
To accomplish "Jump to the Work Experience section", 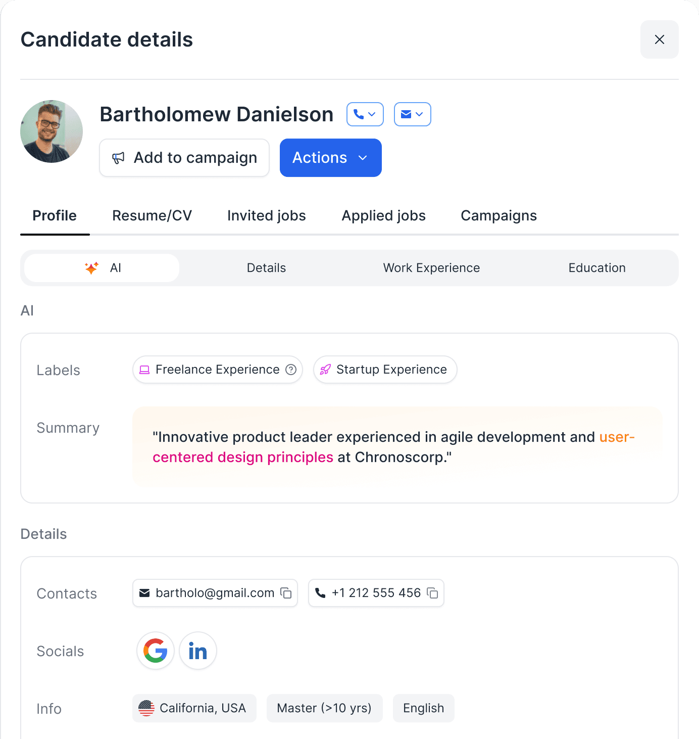I will pyautogui.click(x=431, y=268).
